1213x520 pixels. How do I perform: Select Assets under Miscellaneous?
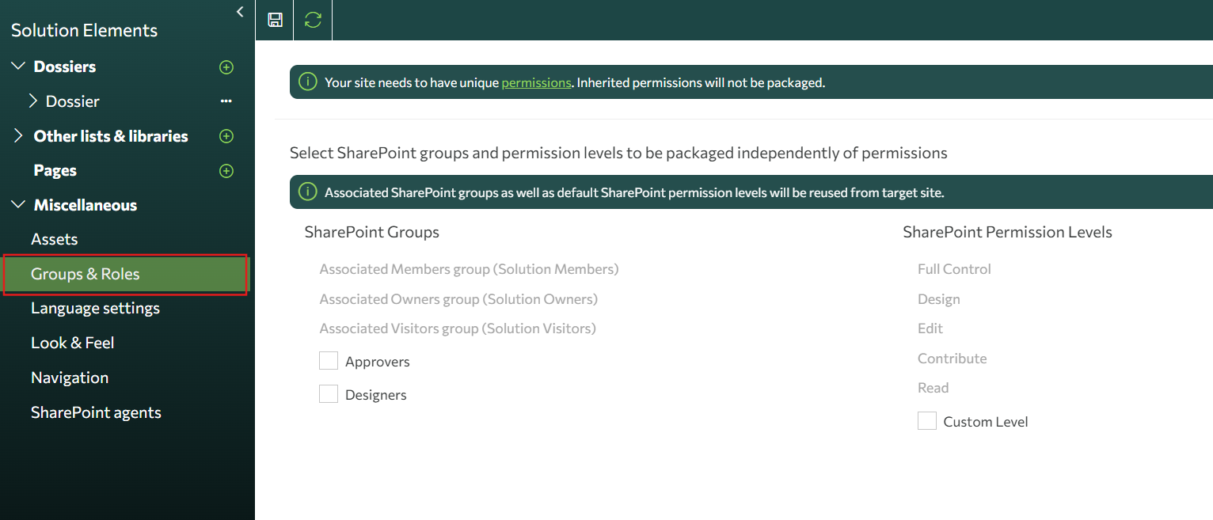coord(53,238)
